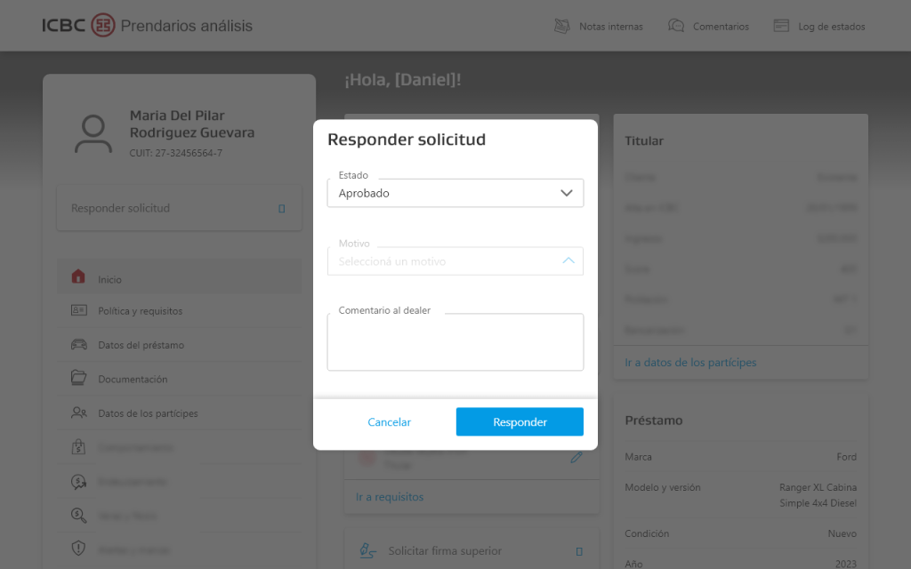
Task: Click the ICBC logo
Action: pos(78,26)
